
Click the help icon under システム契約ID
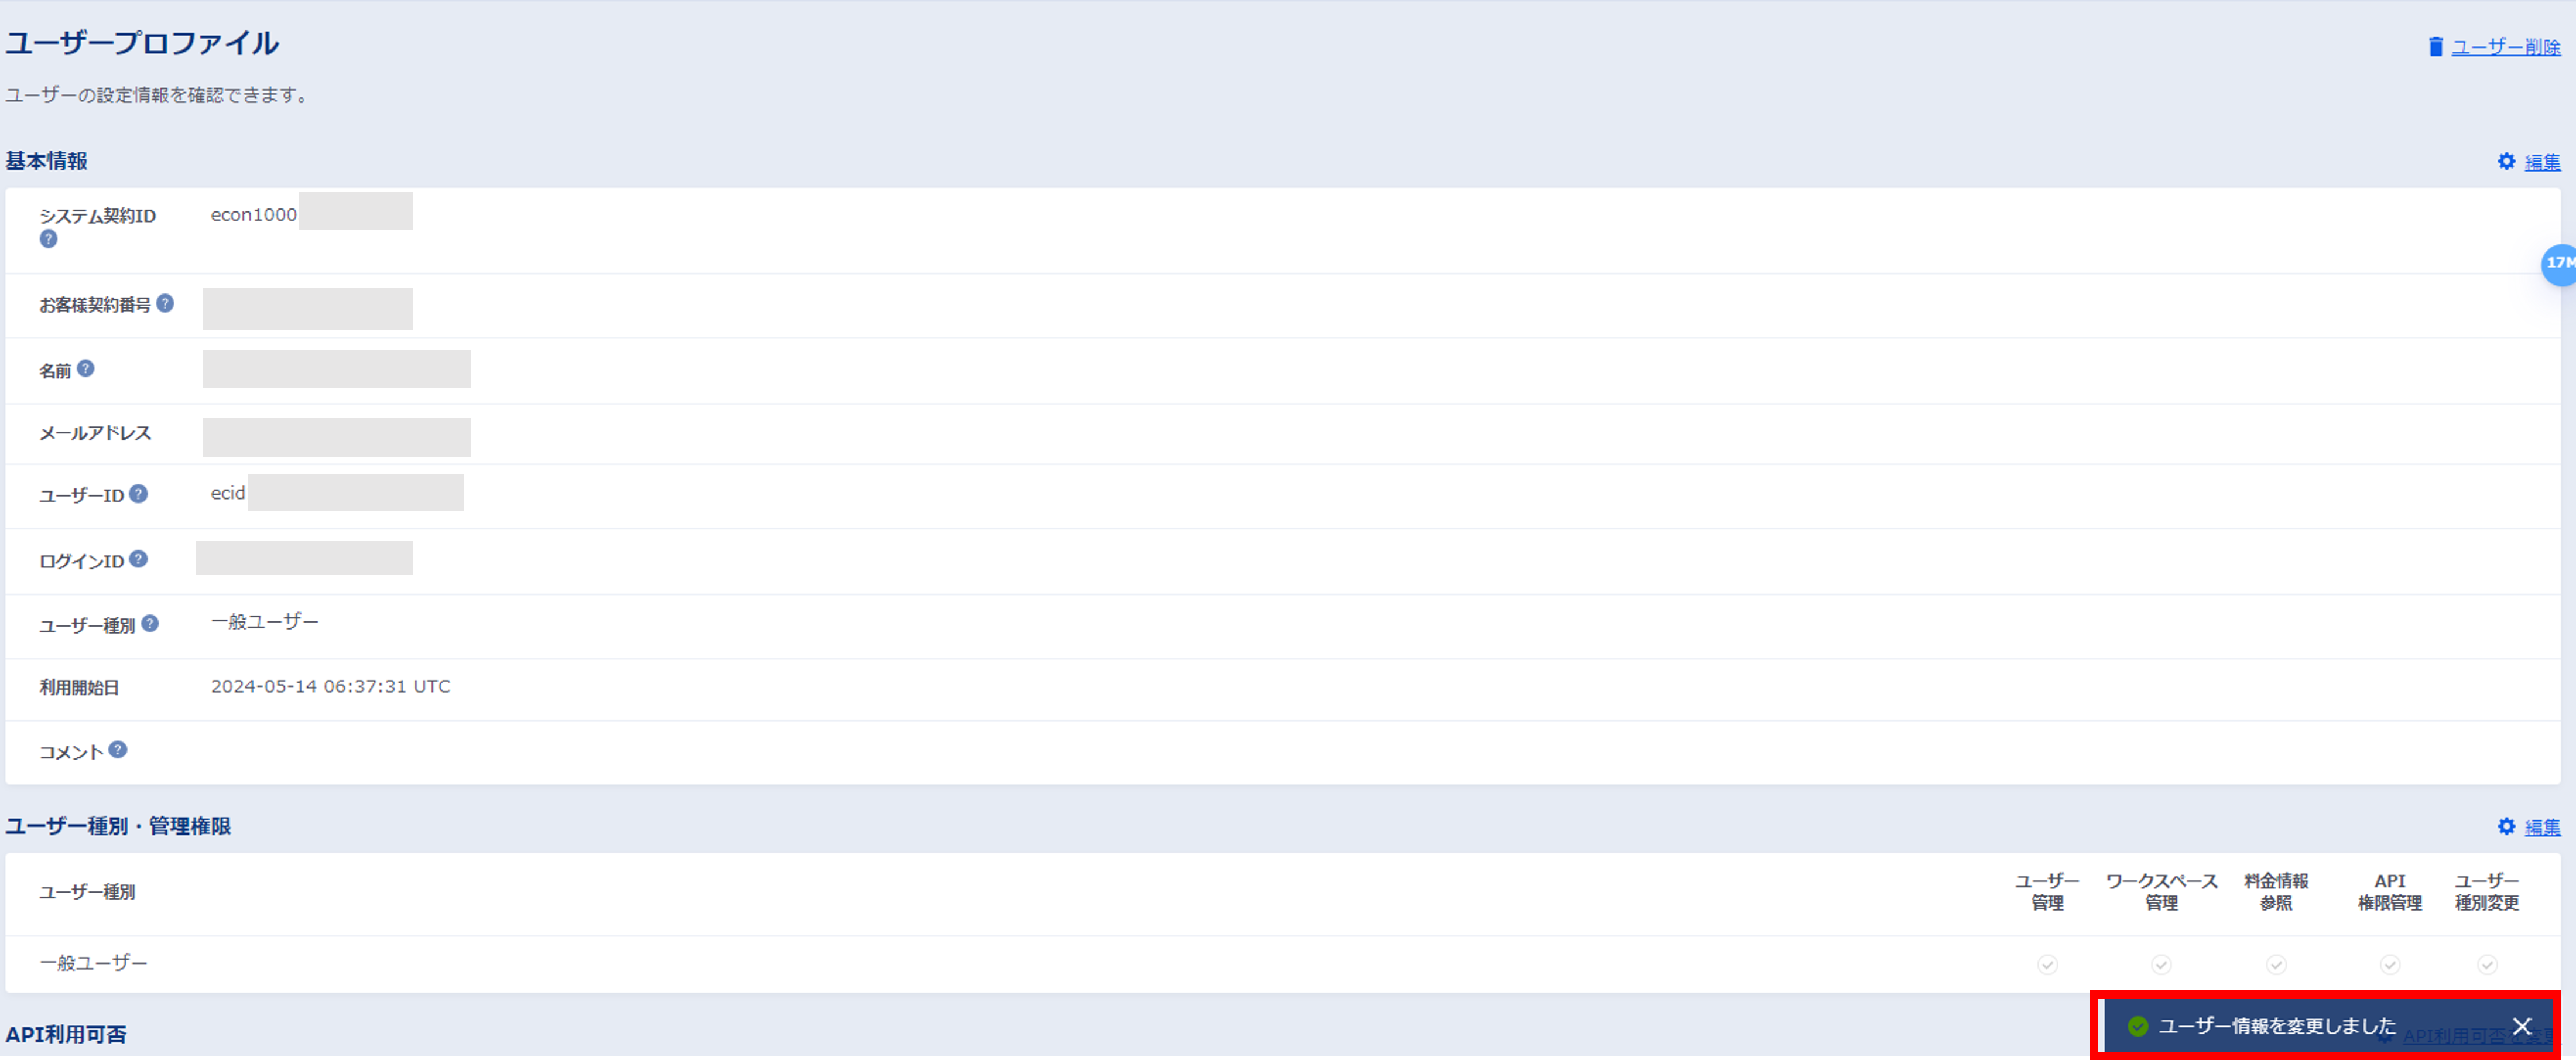click(x=48, y=239)
